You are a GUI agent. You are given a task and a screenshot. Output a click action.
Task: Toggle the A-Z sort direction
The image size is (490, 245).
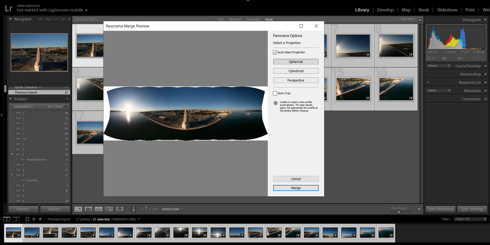click(146, 209)
